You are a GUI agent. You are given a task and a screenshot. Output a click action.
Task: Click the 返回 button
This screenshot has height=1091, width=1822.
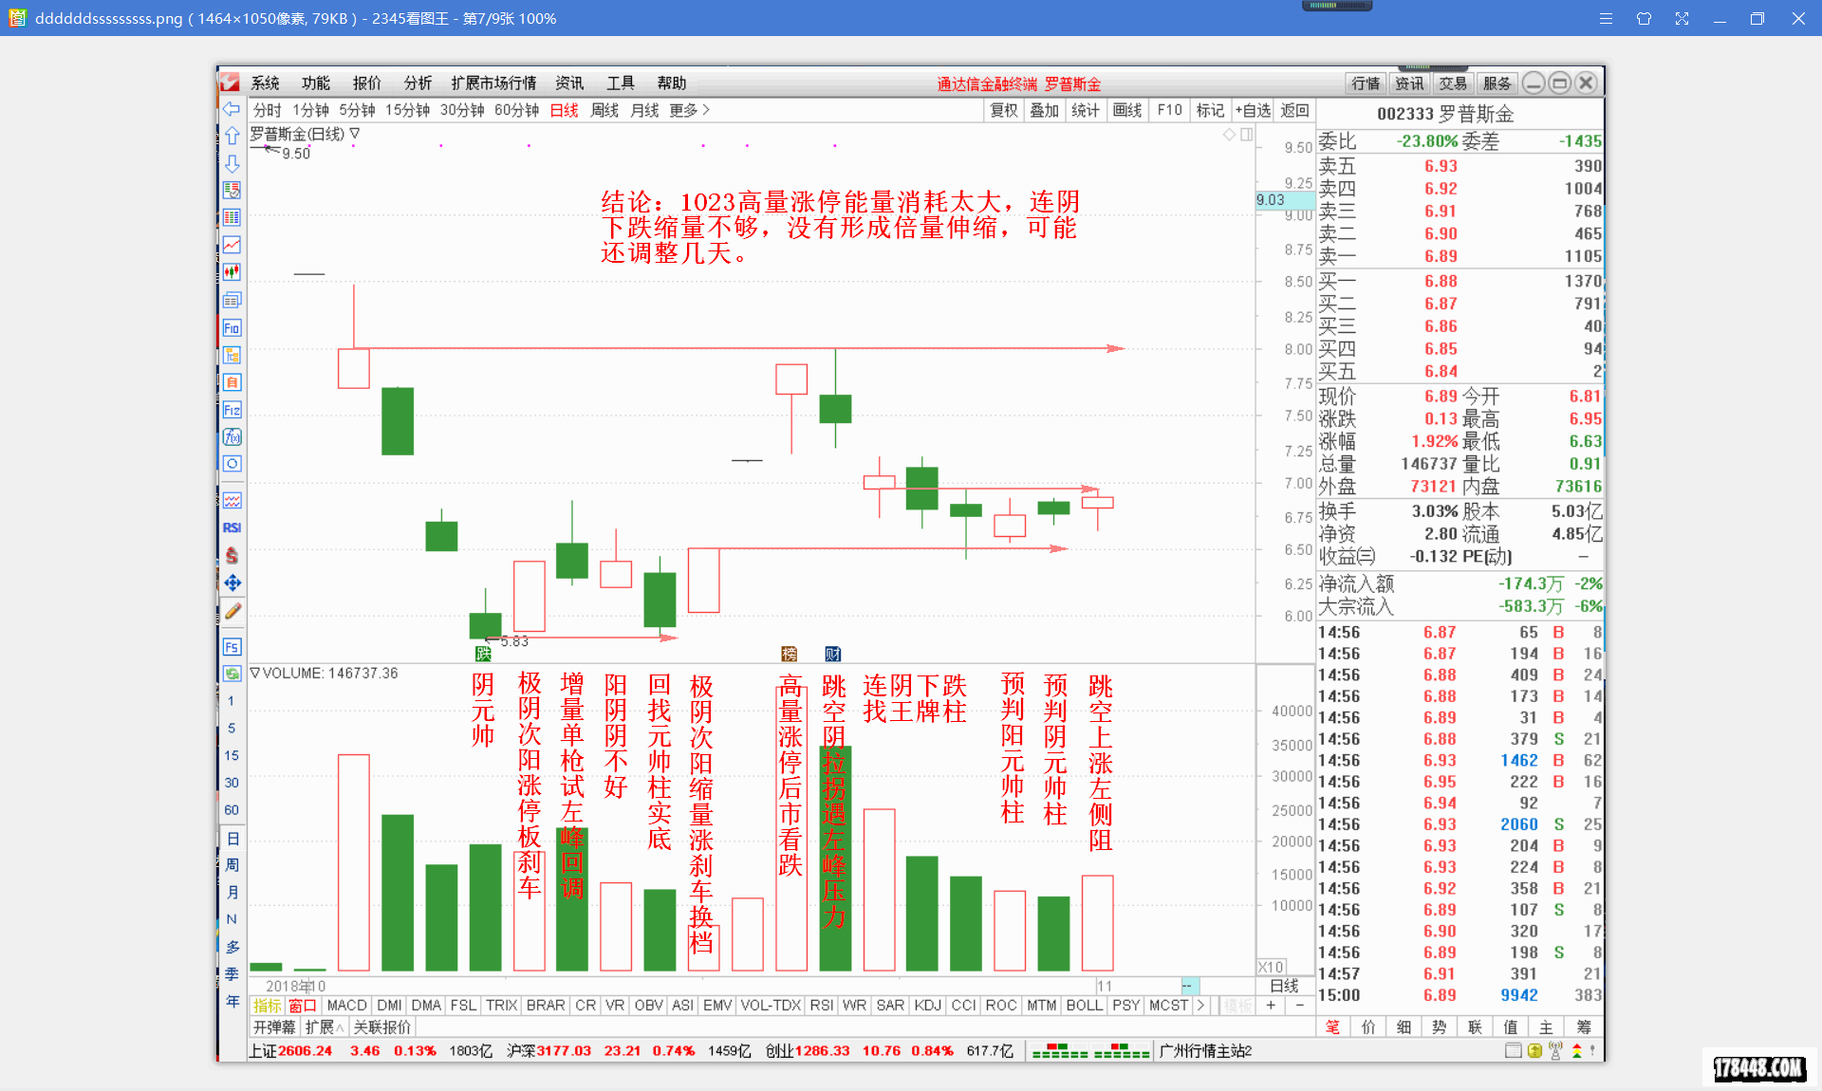(x=1294, y=110)
